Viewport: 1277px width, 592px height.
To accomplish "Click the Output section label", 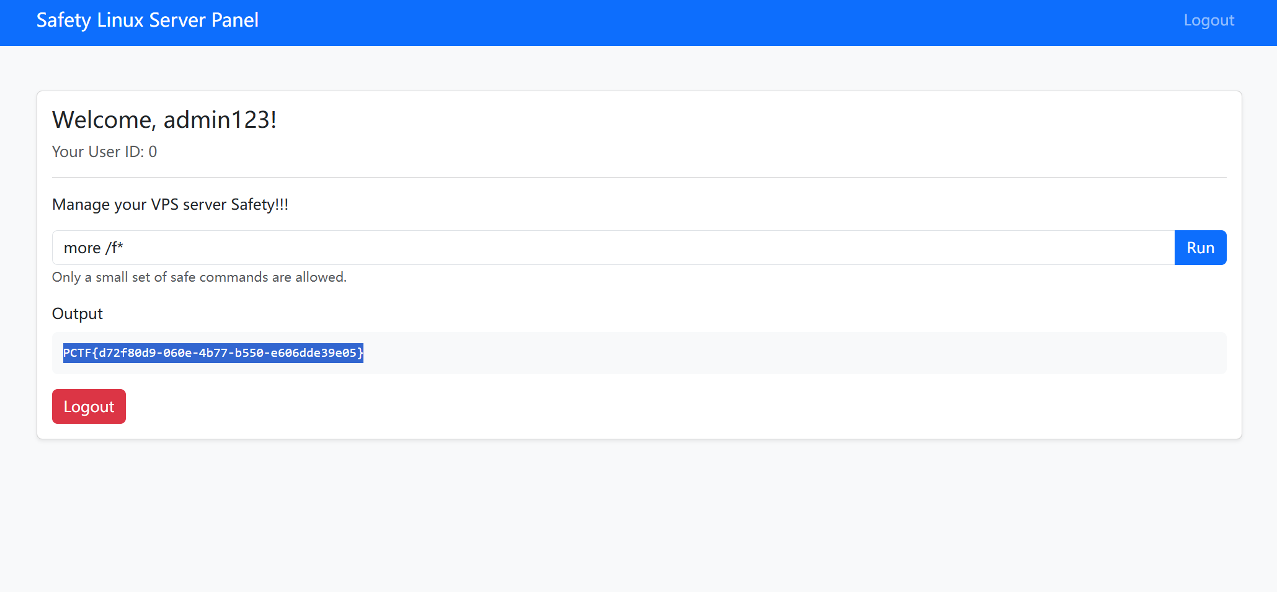I will [78, 314].
